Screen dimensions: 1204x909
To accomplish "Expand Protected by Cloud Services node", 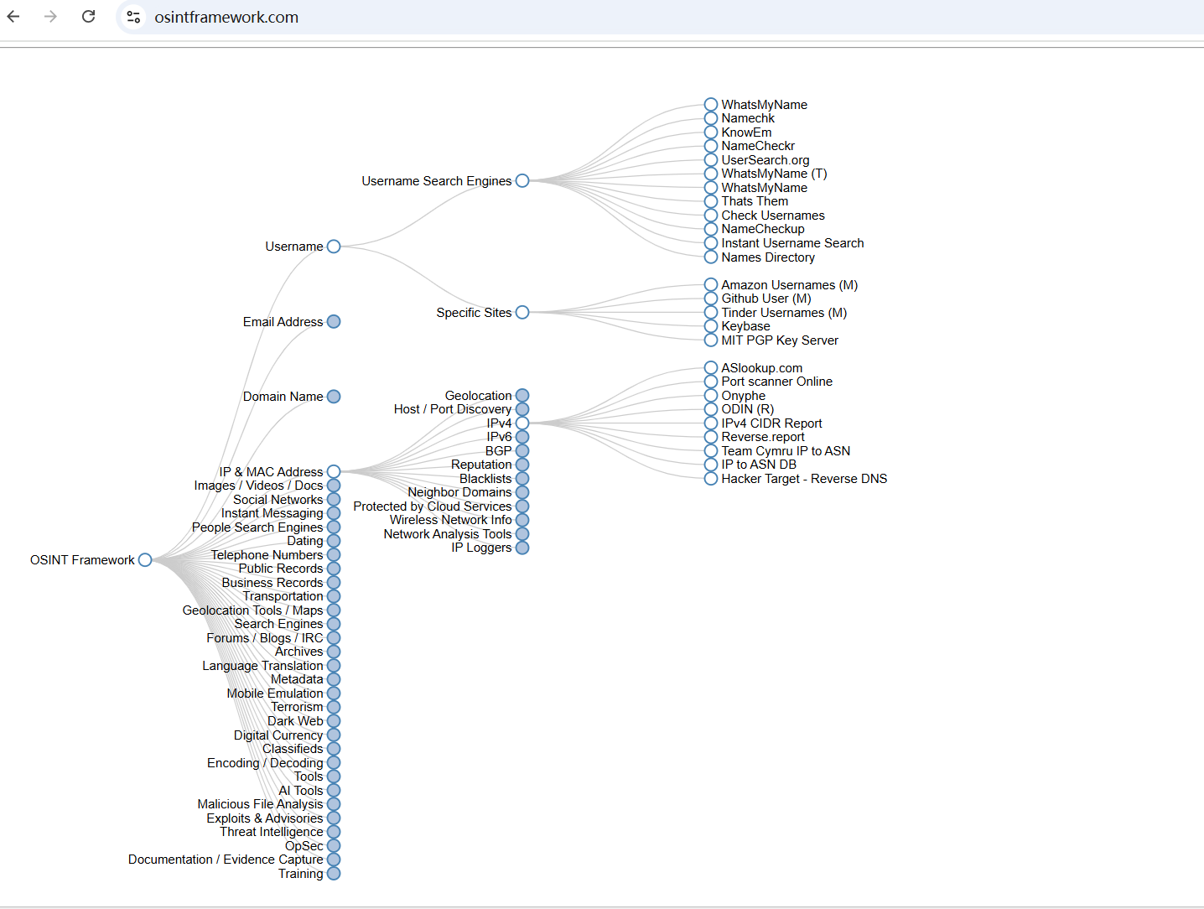I will (522, 506).
